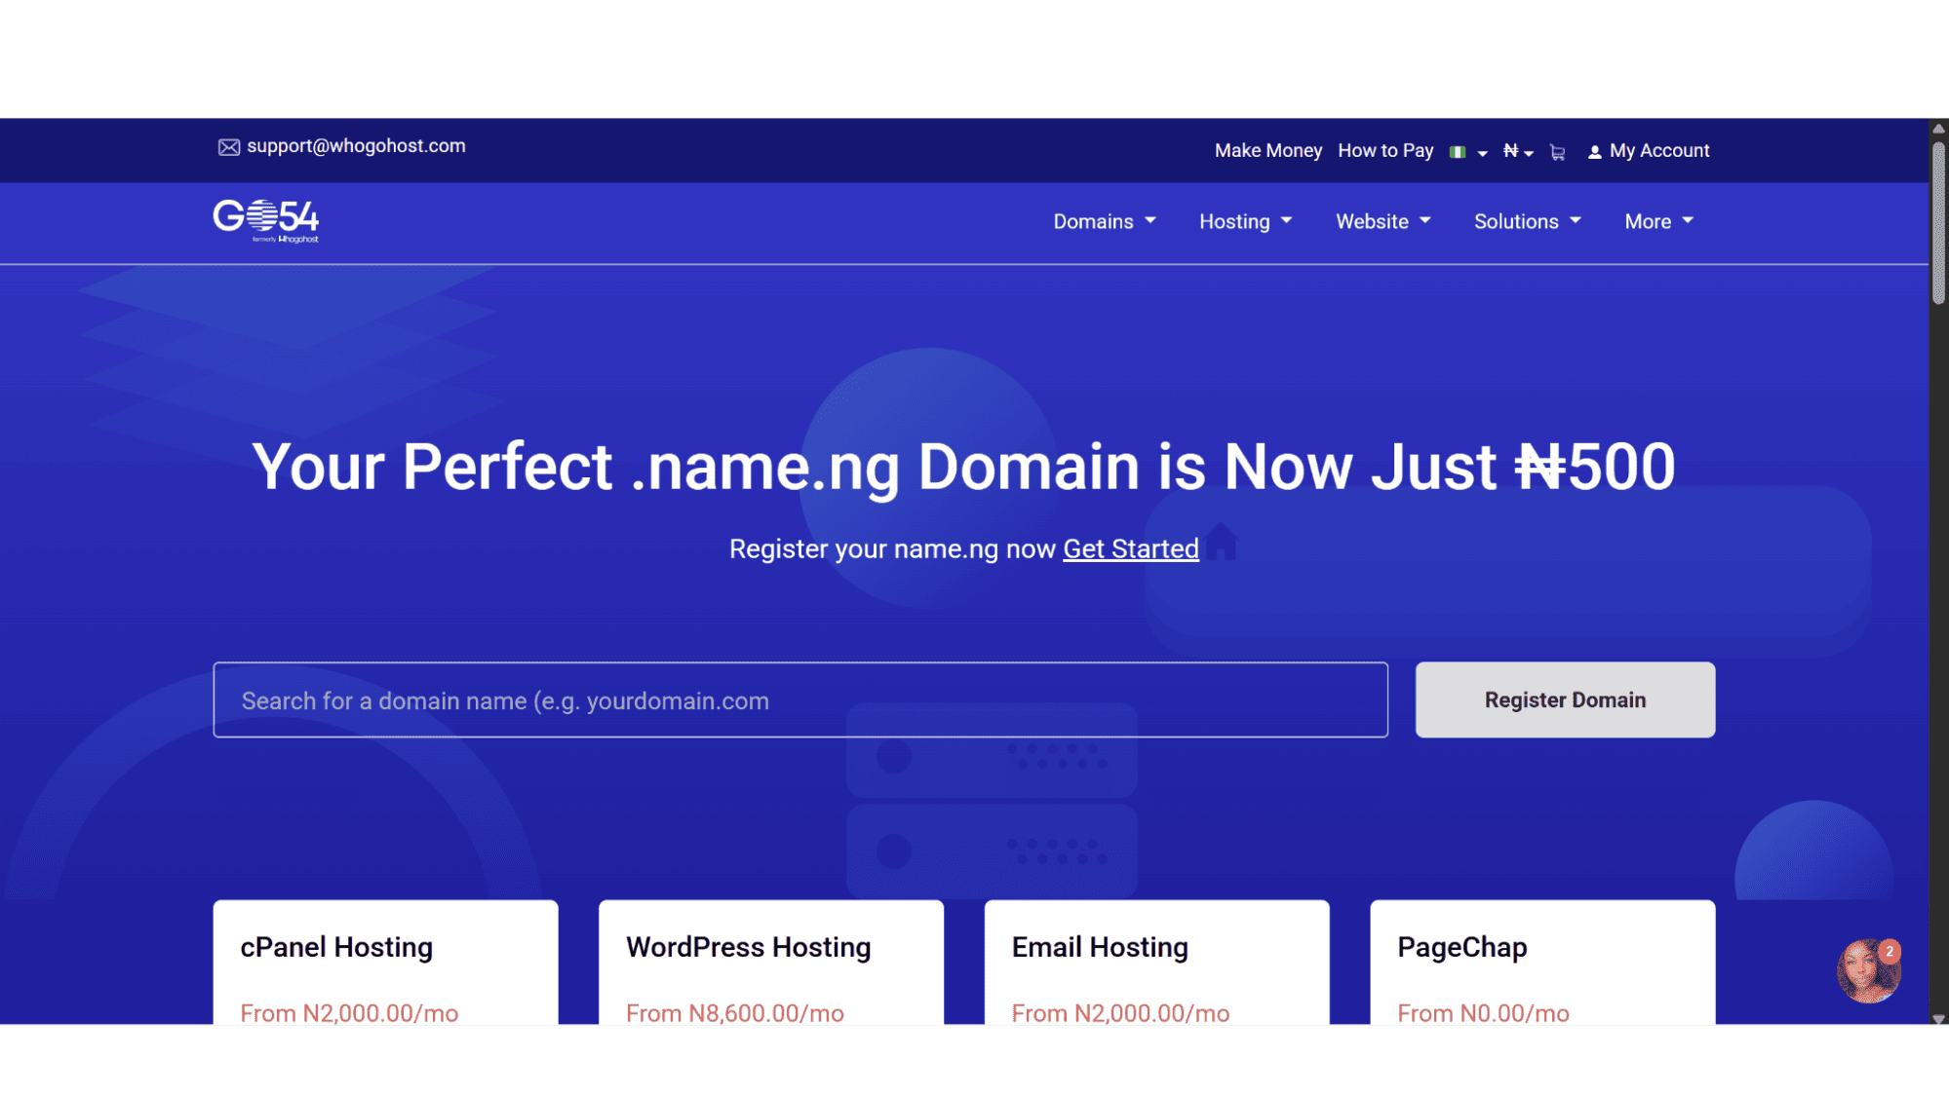The height and width of the screenshot is (1096, 1949).
Task: Open the How to Pay link
Action: pyautogui.click(x=1385, y=151)
